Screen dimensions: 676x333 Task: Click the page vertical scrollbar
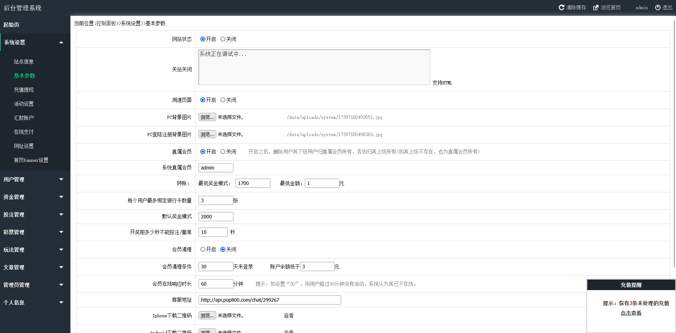pyautogui.click(x=674, y=141)
